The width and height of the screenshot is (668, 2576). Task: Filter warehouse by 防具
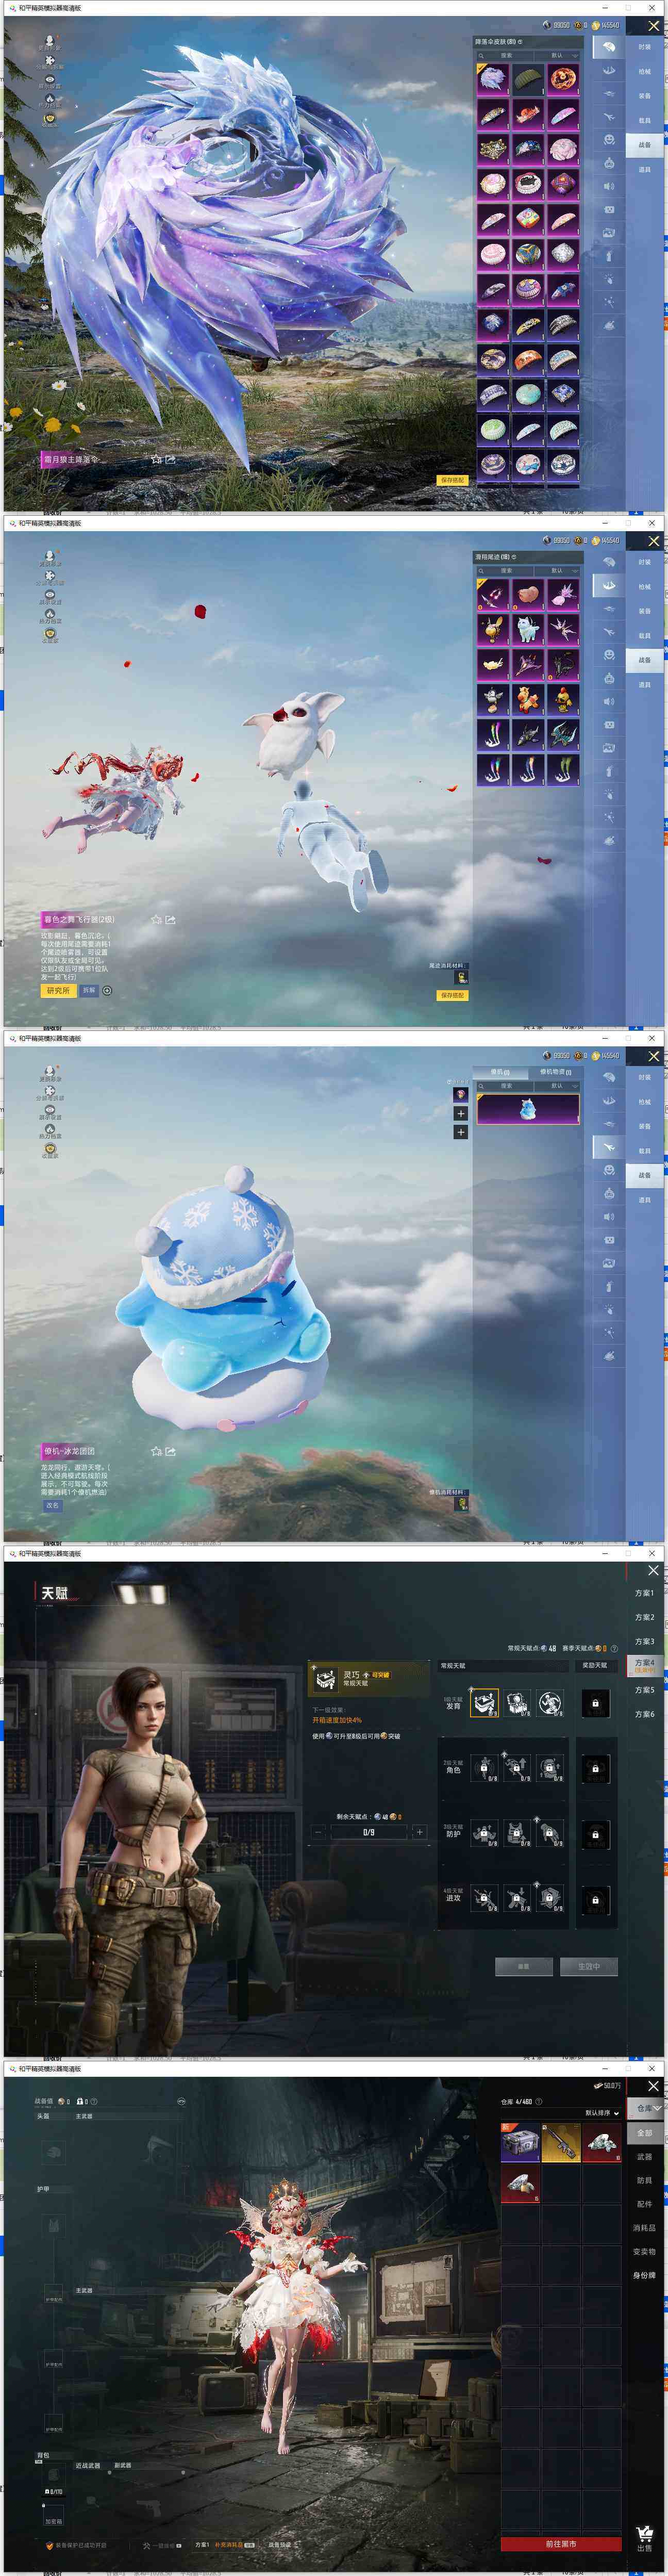pos(644,2181)
